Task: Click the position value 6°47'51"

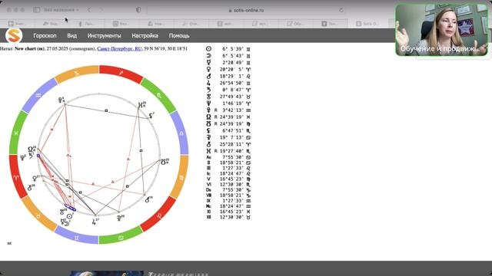Action: point(233,130)
